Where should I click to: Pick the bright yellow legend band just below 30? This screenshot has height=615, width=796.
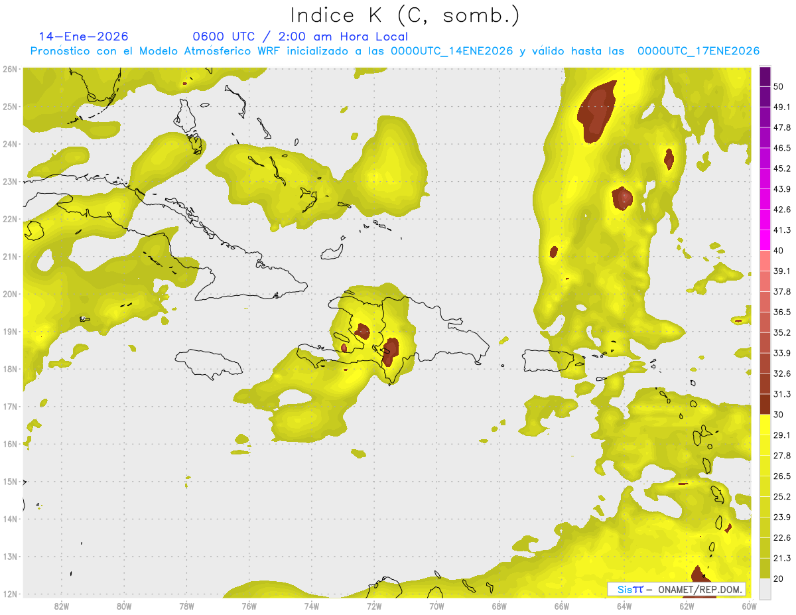coord(765,425)
